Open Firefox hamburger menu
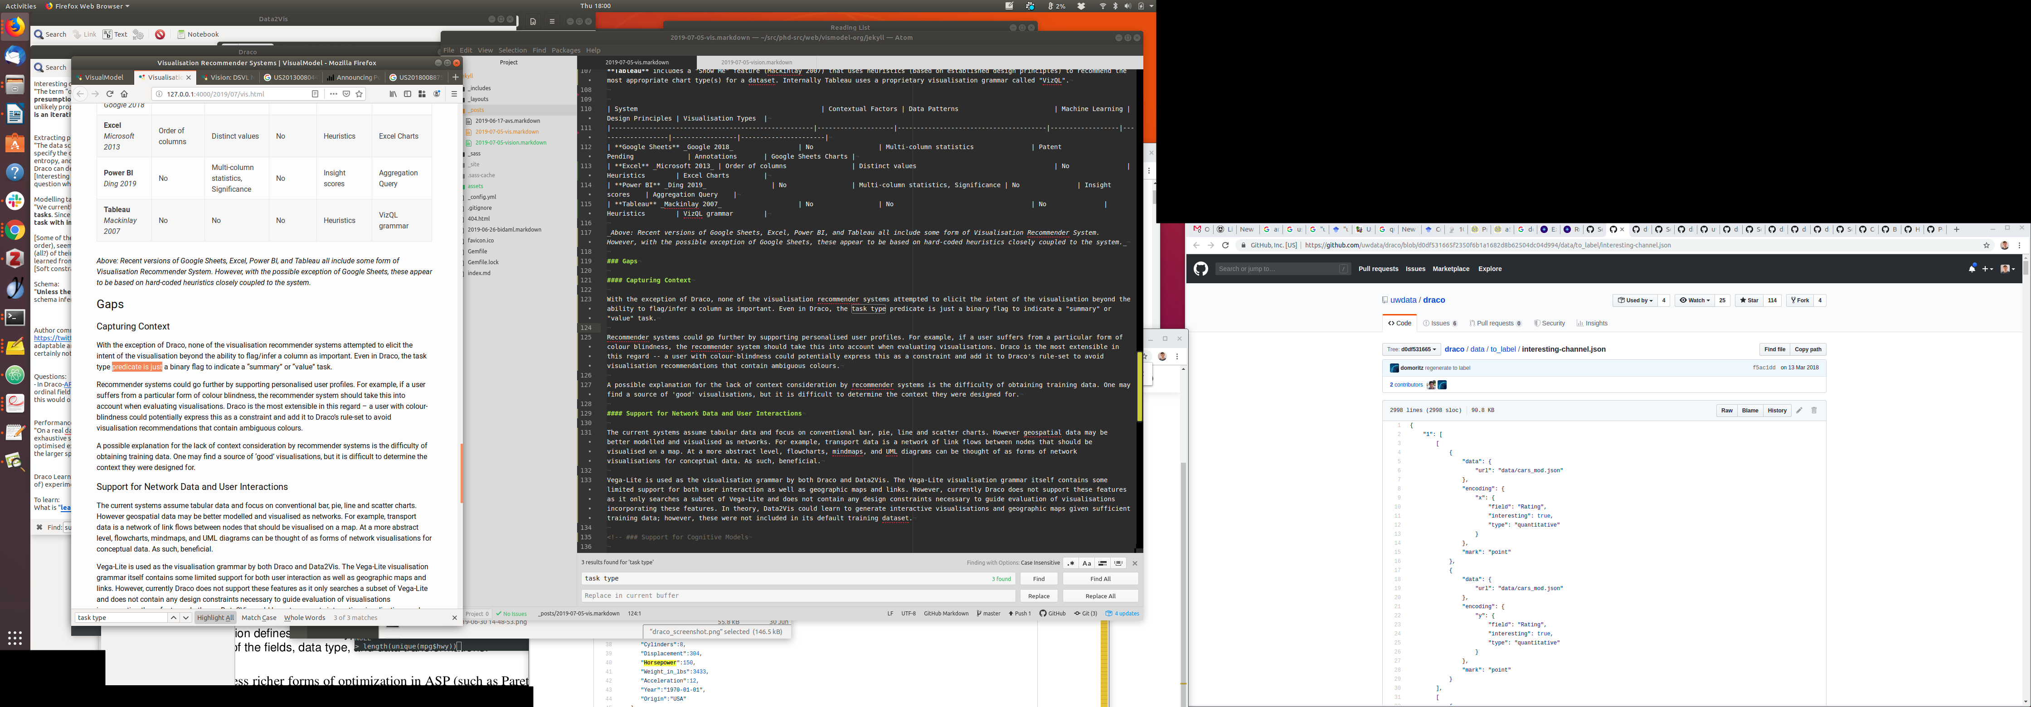 click(453, 94)
